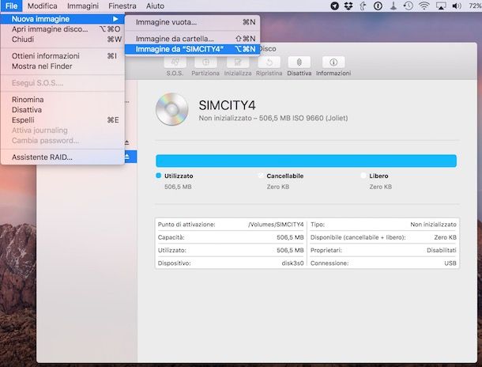
Task: Click the blue disk usage bar
Action: (306, 161)
